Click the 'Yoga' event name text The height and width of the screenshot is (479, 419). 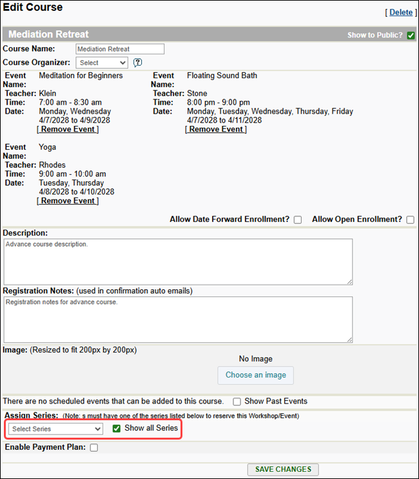(47, 147)
